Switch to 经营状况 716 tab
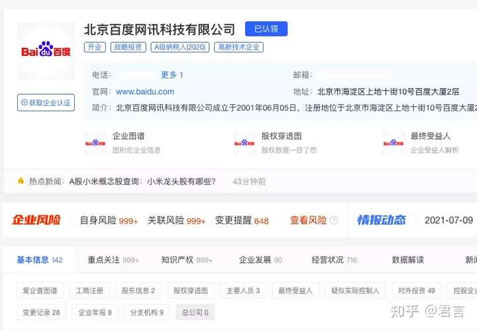Image resolution: width=477 pixels, height=330 pixels. (334, 260)
